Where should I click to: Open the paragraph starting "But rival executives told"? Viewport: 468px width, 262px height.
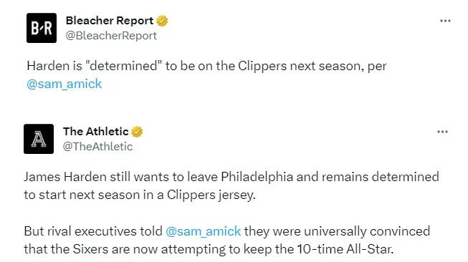(227, 241)
